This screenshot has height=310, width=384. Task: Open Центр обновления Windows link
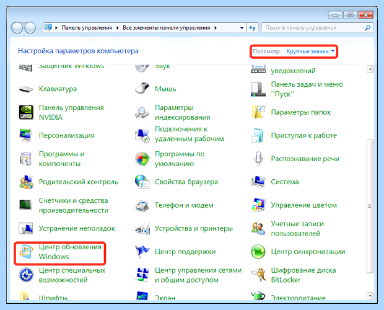pyautogui.click(x=70, y=252)
